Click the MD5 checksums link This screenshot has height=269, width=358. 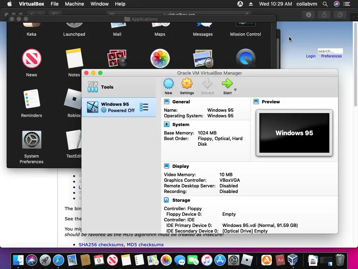(145, 244)
